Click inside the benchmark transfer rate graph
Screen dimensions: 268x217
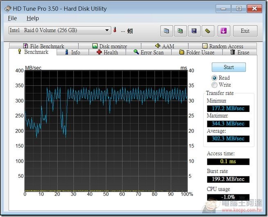point(106,131)
